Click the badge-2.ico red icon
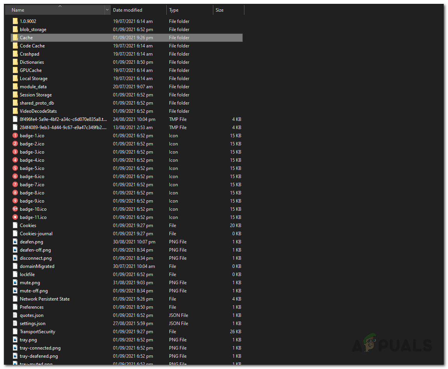This screenshot has width=448, height=369. (15, 144)
